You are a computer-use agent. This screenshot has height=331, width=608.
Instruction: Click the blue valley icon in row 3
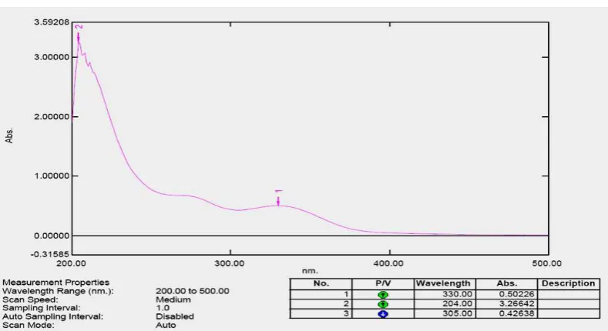point(383,314)
